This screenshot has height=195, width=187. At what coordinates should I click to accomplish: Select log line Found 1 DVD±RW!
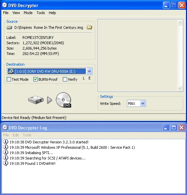[32, 164]
